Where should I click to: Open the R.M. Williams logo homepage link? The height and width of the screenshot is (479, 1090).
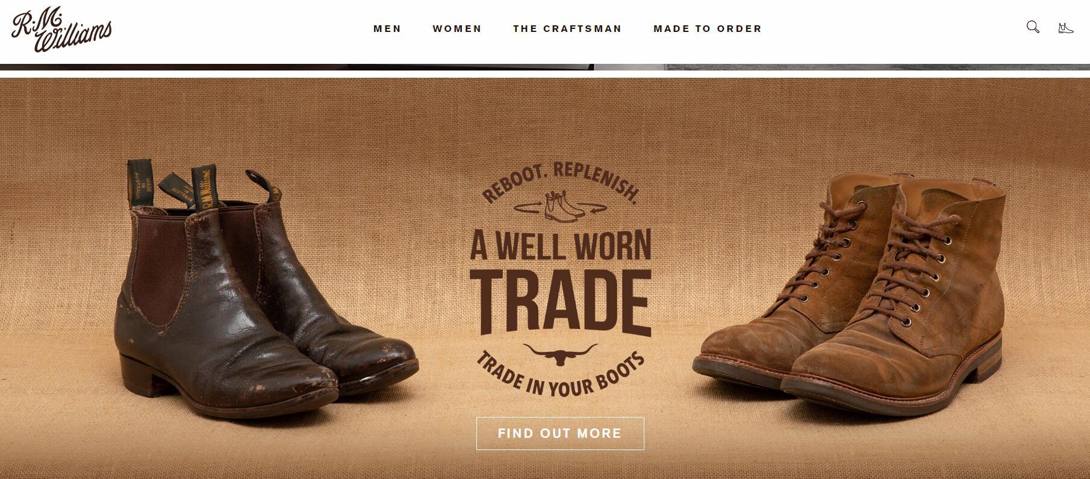tap(61, 30)
